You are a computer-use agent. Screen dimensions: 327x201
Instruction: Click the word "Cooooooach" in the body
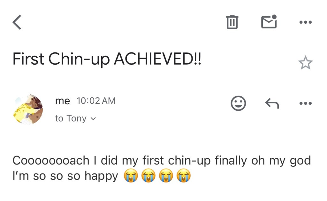click(x=51, y=160)
